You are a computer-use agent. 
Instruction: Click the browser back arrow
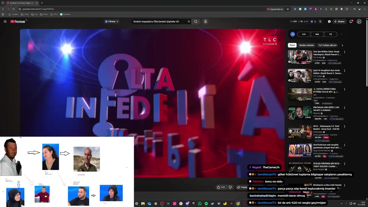point(3,9)
